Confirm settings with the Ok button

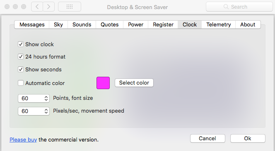pyautogui.click(x=248, y=139)
